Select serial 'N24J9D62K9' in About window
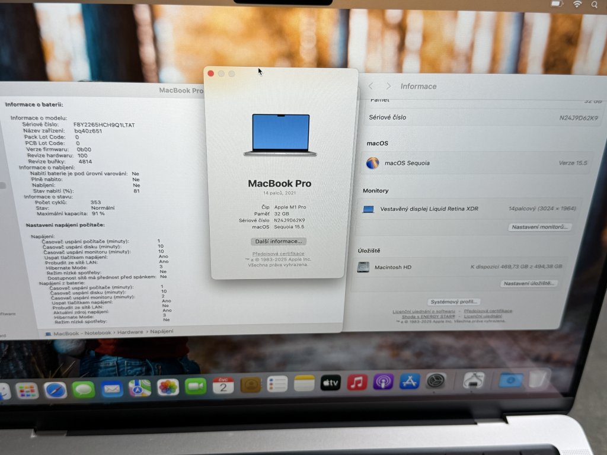 [x=289, y=220]
